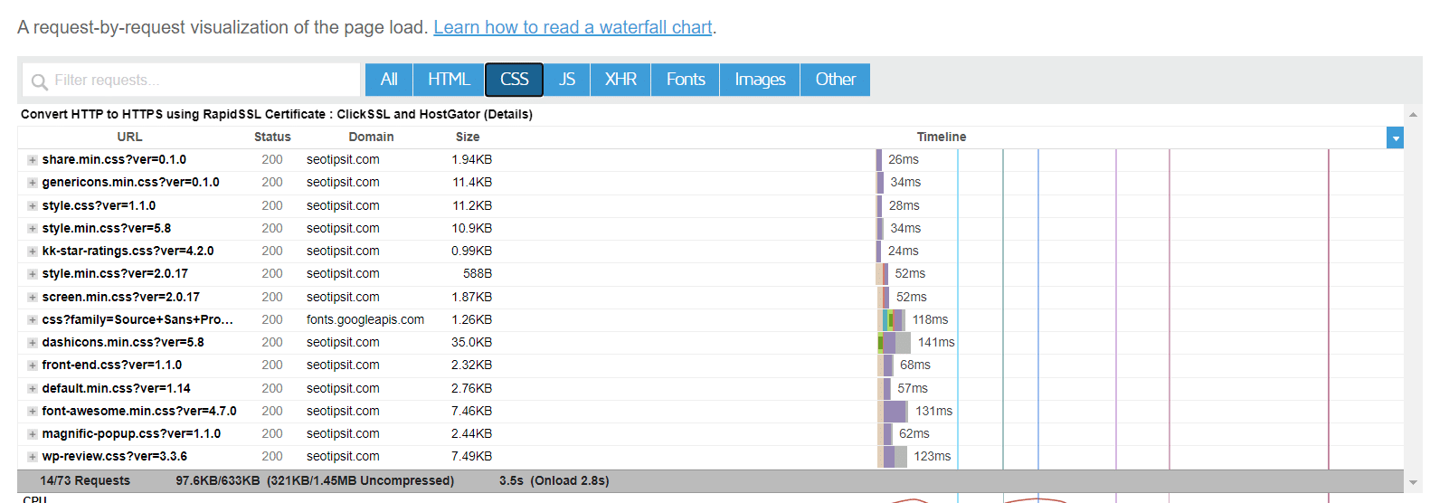Expand the font-awesome.min.css?ver=4.7.0 request row

point(33,412)
